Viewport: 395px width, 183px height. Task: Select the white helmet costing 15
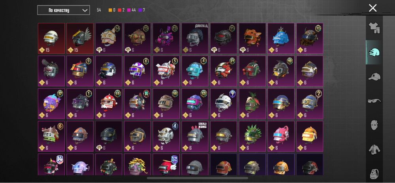pyautogui.click(x=51, y=38)
